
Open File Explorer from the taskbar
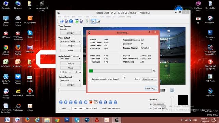(47, 120)
